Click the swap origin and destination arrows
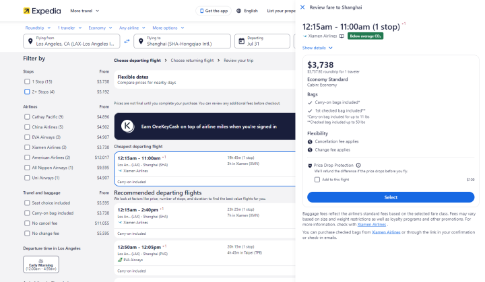Viewport: 485px width, 282px height. coord(127,41)
